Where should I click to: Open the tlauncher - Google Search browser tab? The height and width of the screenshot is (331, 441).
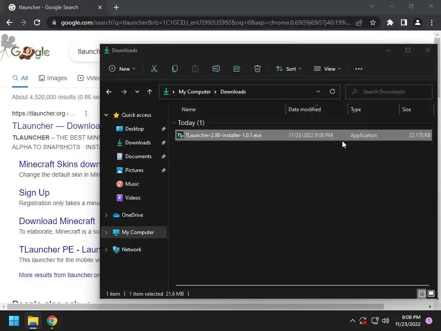[x=55, y=7]
